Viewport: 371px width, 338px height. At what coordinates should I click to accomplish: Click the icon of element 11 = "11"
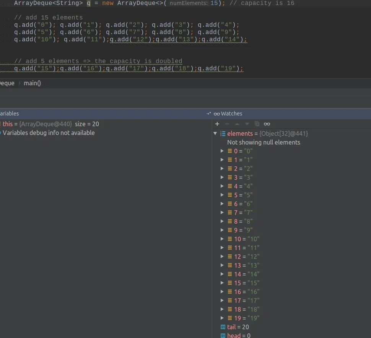[x=230, y=248]
